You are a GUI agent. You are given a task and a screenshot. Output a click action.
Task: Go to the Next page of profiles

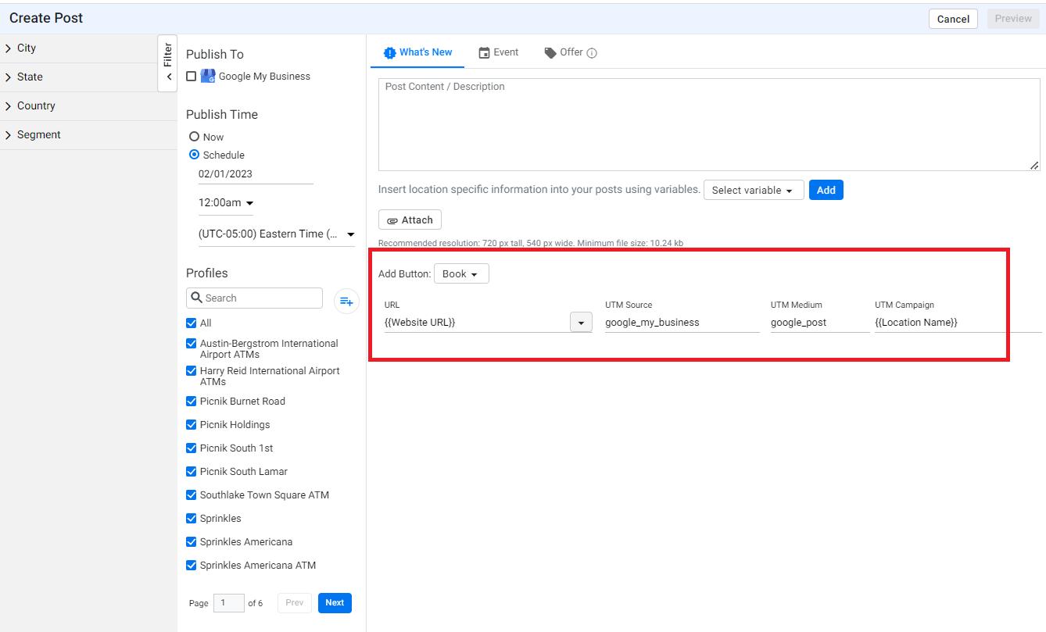tap(335, 603)
